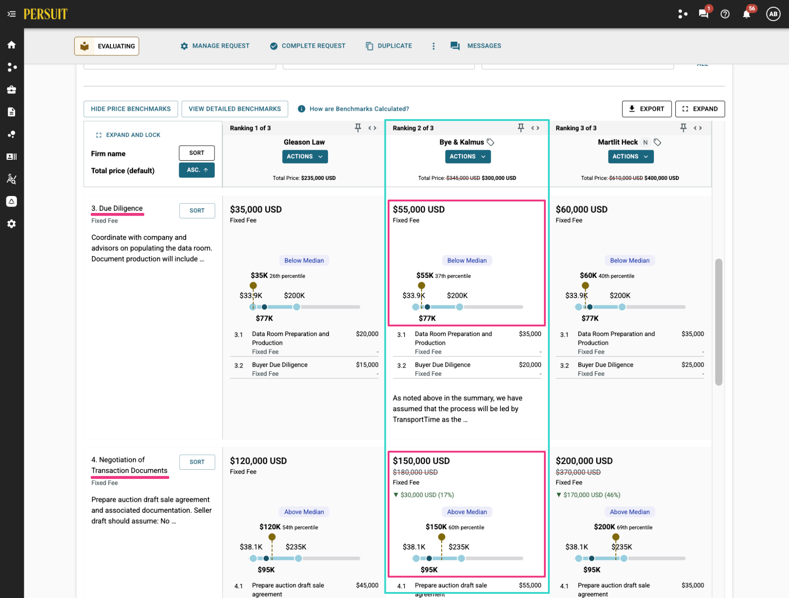The height and width of the screenshot is (598, 789).
Task: Click the N badge beside Martlit Heck
Action: pos(645,142)
